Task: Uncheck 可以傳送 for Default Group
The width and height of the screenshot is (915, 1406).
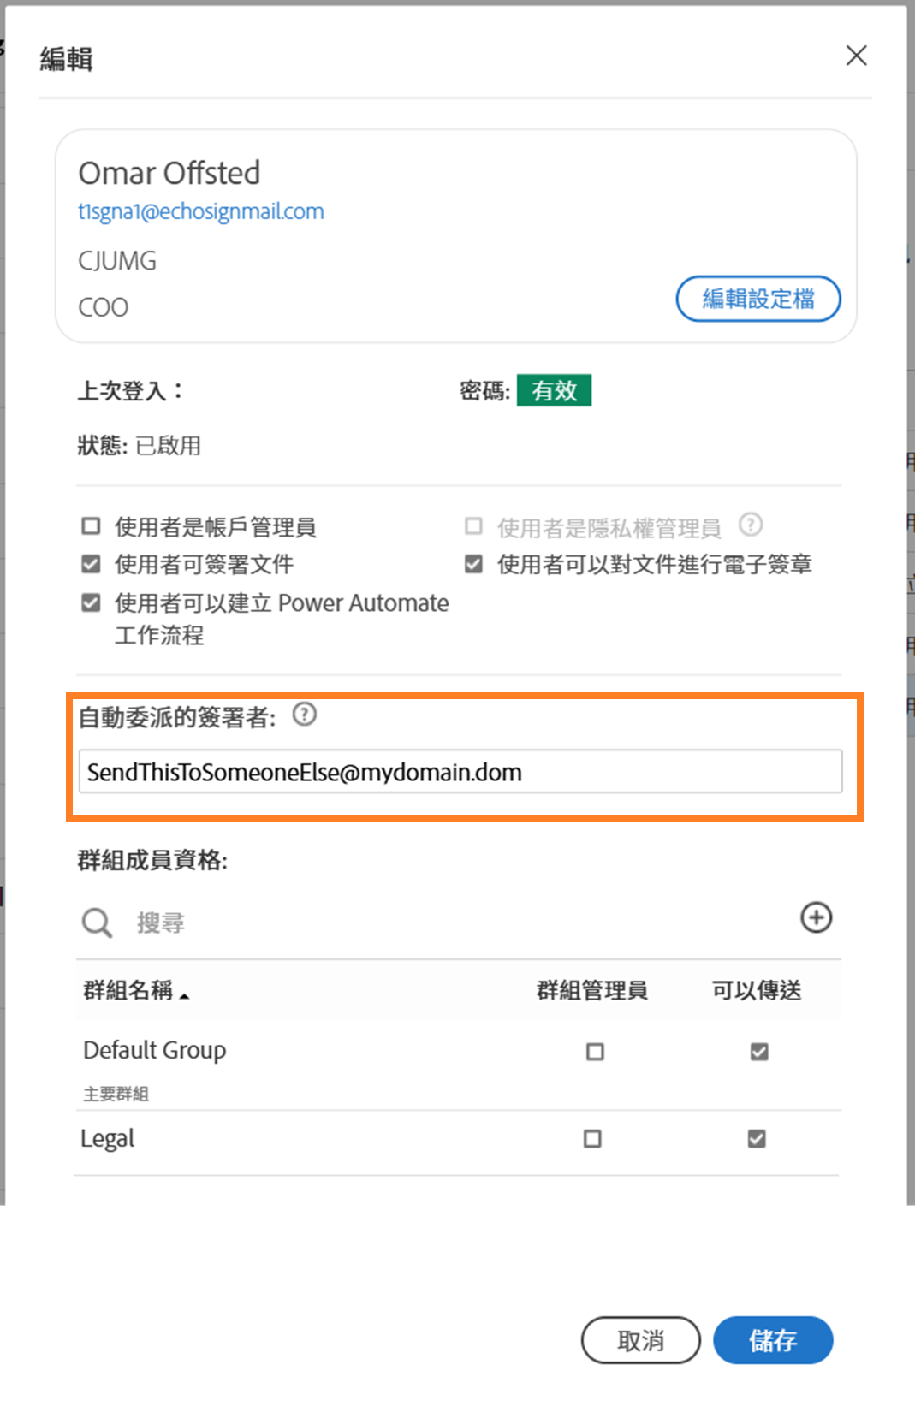Action: coord(758,1052)
